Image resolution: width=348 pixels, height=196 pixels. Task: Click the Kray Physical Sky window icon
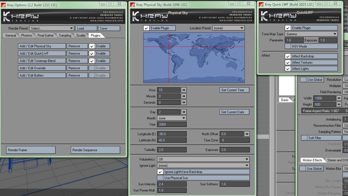click(x=133, y=5)
